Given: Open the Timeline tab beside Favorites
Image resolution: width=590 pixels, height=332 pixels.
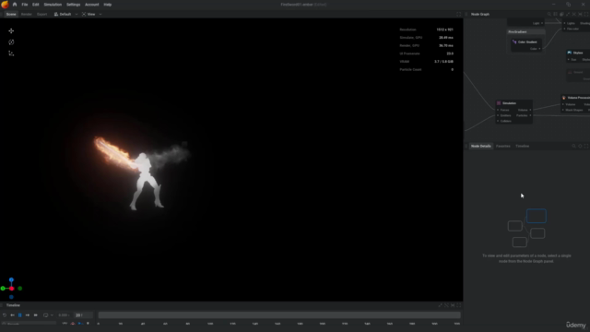Looking at the screenshot, I should click(523, 146).
